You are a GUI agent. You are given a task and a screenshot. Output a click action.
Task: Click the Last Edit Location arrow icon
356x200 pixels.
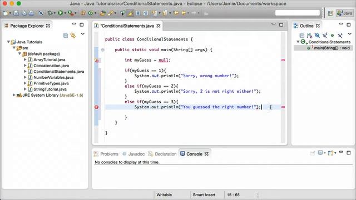click(176, 13)
